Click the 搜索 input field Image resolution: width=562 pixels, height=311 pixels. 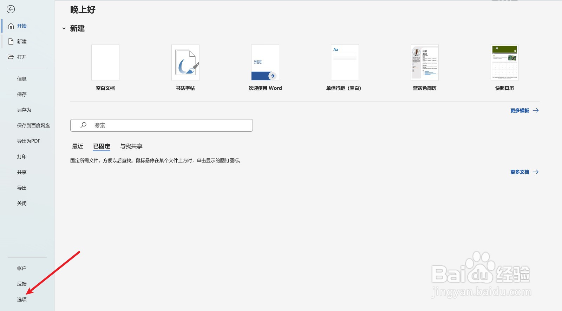162,125
